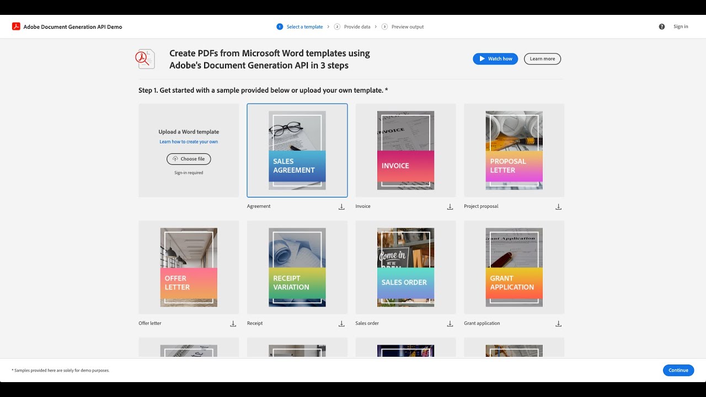Download the Offer letter template
Image resolution: width=706 pixels, height=397 pixels.
[233, 324]
